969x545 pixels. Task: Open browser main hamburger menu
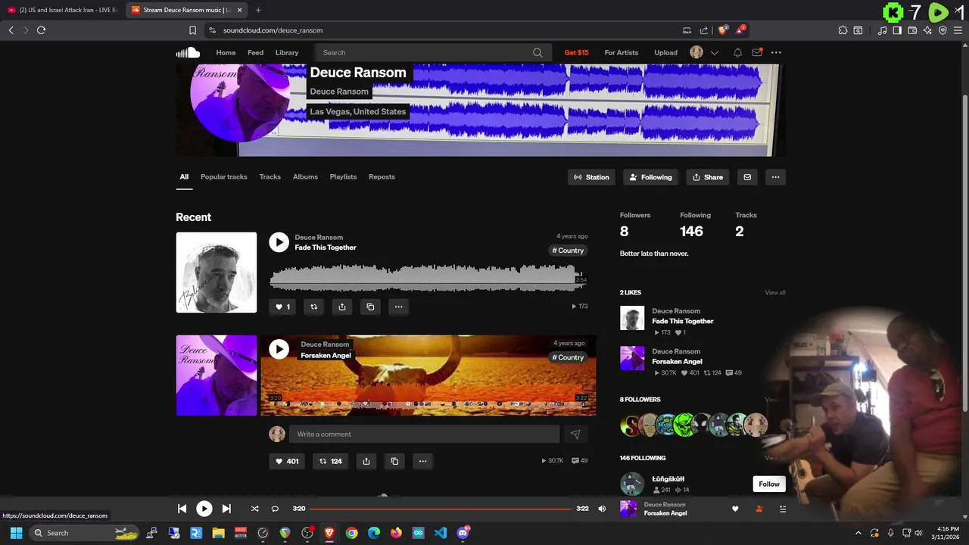(958, 30)
